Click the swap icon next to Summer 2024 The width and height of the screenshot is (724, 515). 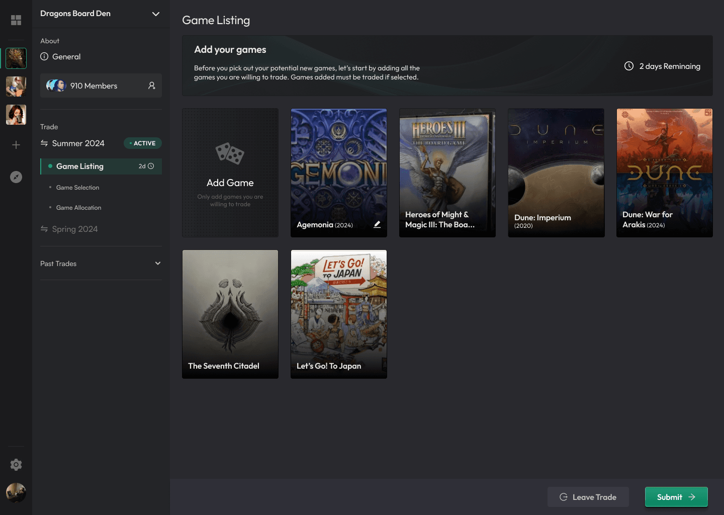44,143
